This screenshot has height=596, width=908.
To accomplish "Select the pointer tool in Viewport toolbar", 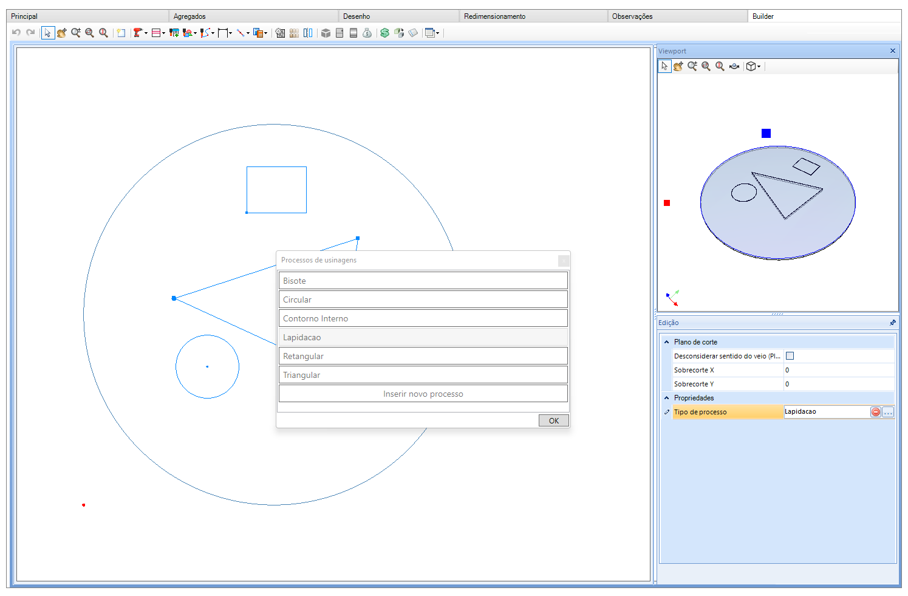I will [x=664, y=66].
